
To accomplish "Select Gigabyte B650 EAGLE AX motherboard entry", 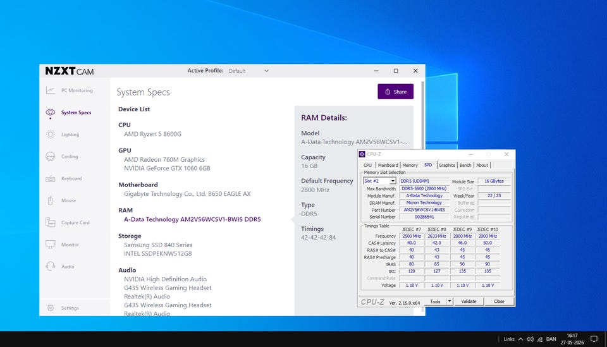I will click(x=187, y=194).
